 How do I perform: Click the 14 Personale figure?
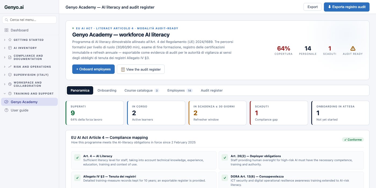click(308, 49)
